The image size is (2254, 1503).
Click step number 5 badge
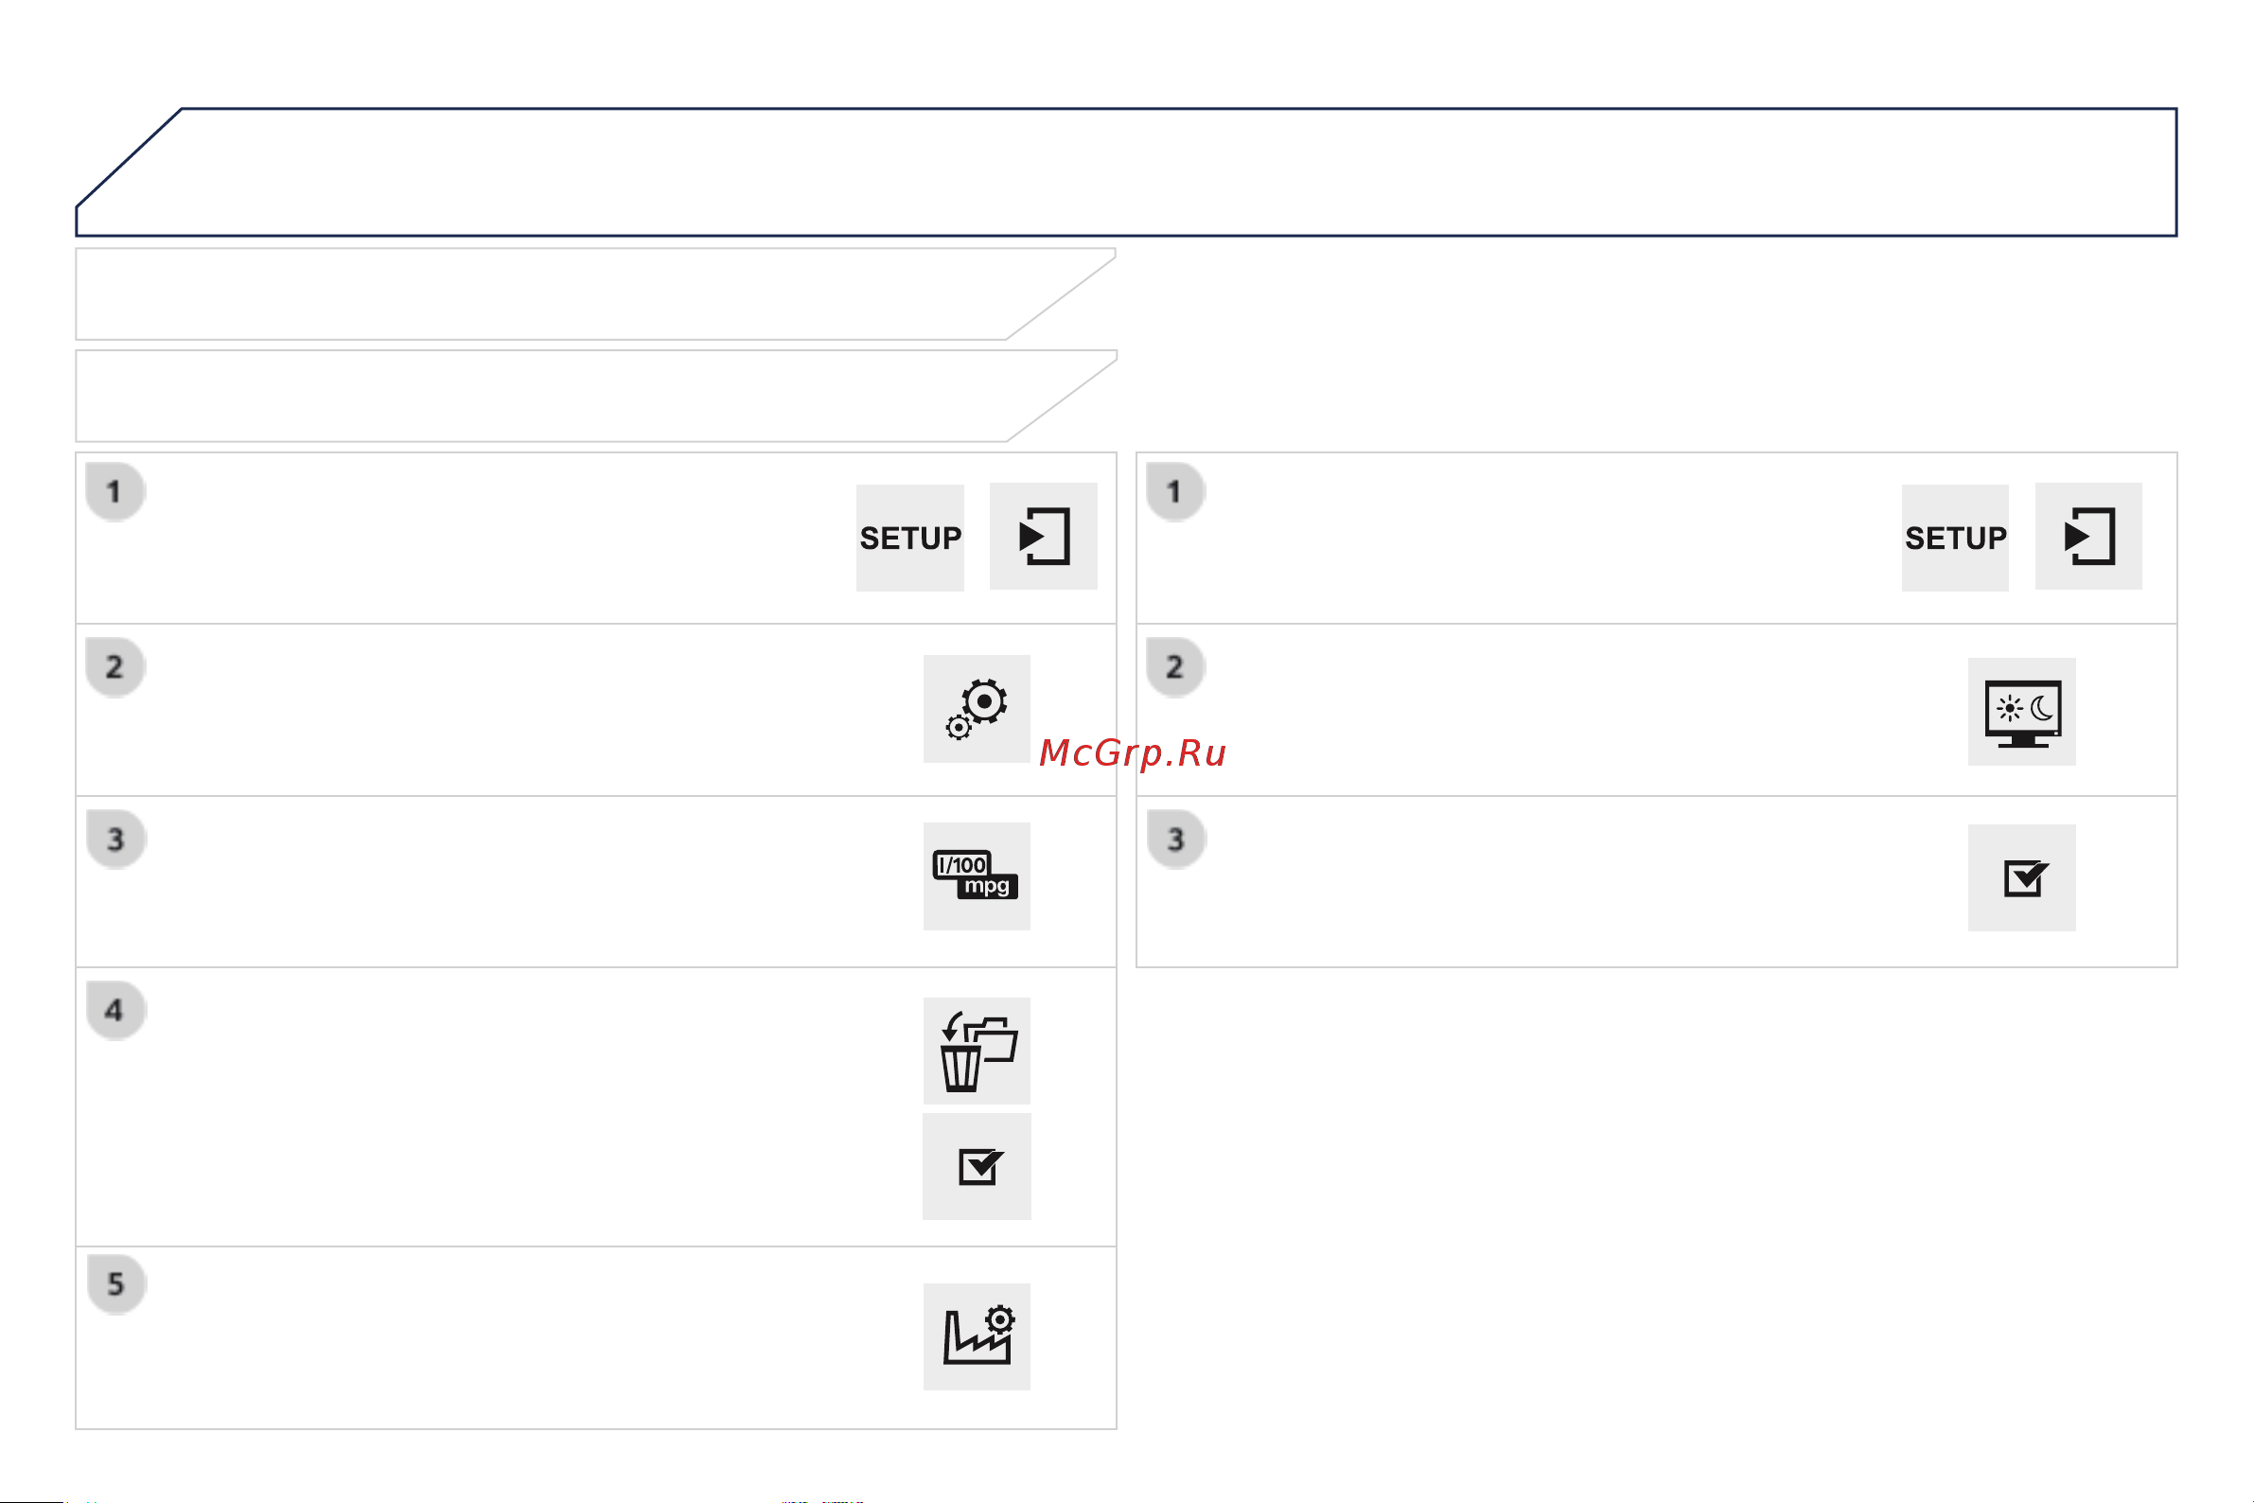click(x=115, y=1283)
